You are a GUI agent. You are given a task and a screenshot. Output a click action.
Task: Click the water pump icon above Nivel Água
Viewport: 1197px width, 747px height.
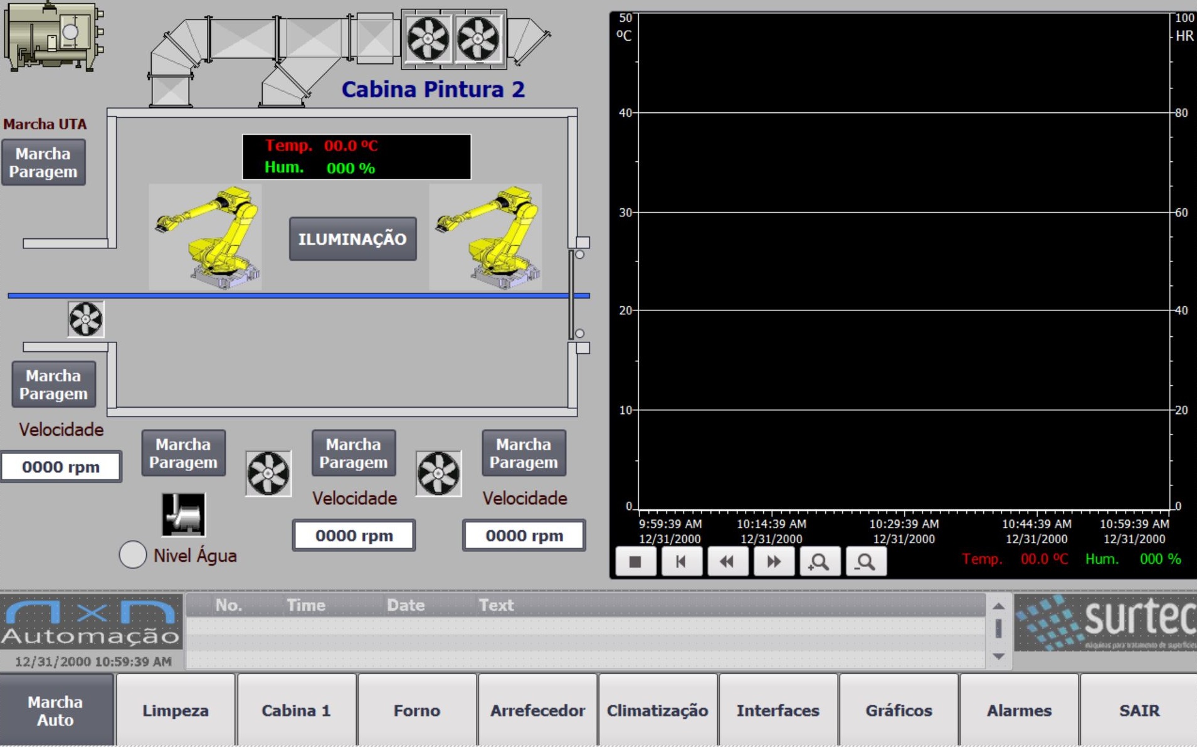pyautogui.click(x=183, y=514)
